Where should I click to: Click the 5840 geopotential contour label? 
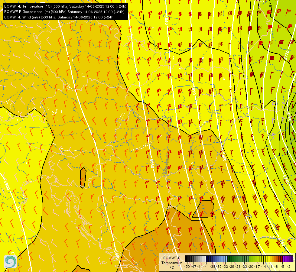pyautogui.click(x=166, y=20)
